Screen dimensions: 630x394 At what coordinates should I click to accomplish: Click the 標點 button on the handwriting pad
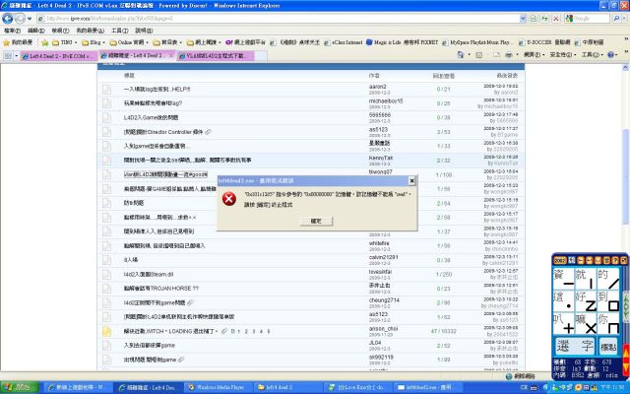[609, 347]
